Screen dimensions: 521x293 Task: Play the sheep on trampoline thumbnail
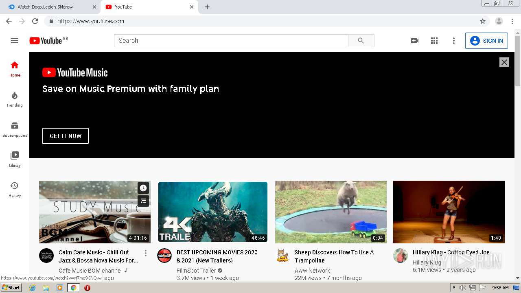(331, 212)
